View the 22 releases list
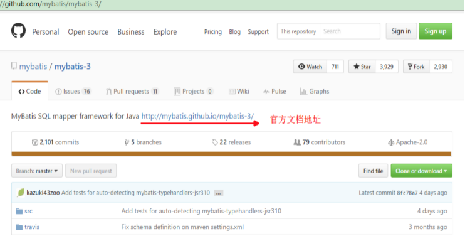 click(x=231, y=142)
